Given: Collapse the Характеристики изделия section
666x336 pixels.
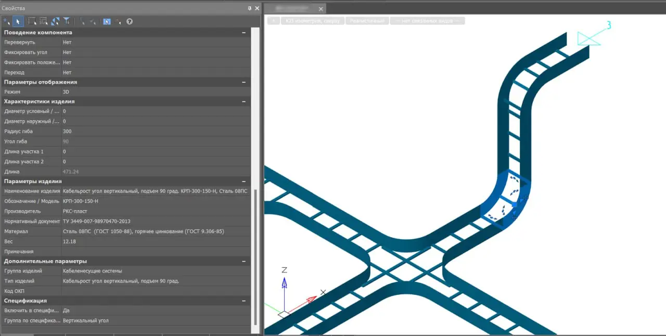Looking at the screenshot, I should pos(244,101).
